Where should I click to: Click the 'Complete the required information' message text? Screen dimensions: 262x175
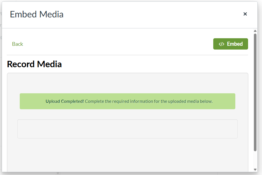pos(149,101)
